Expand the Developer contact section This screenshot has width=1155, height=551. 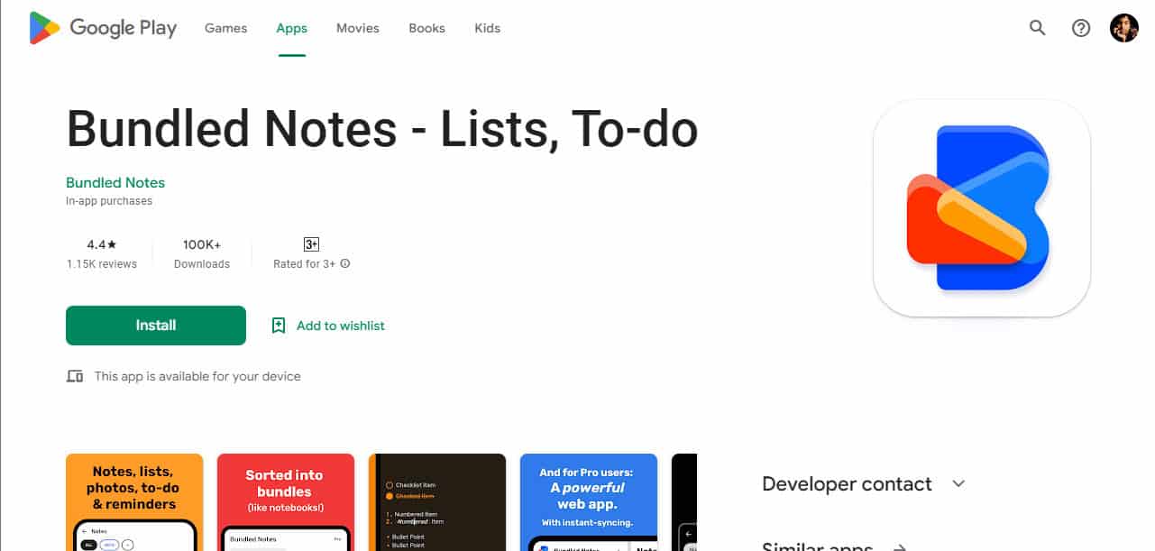pos(864,484)
